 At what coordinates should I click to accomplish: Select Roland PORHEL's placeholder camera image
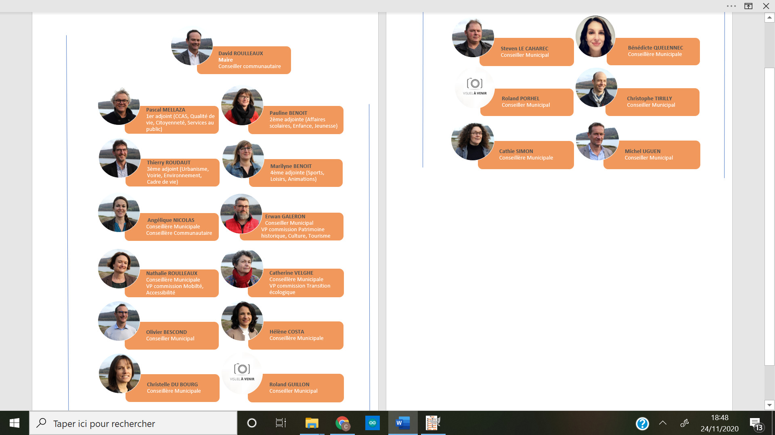[x=475, y=87]
